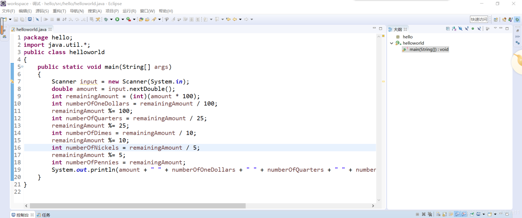The image size is (522, 218).
Task: Open the Back navigation history dropdown
Action: 240,19
